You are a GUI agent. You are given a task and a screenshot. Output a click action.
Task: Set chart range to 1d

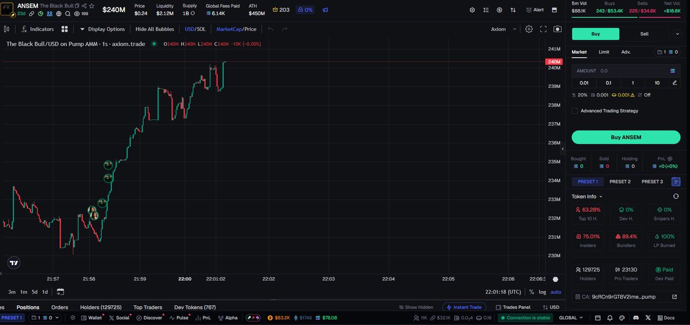click(x=45, y=292)
